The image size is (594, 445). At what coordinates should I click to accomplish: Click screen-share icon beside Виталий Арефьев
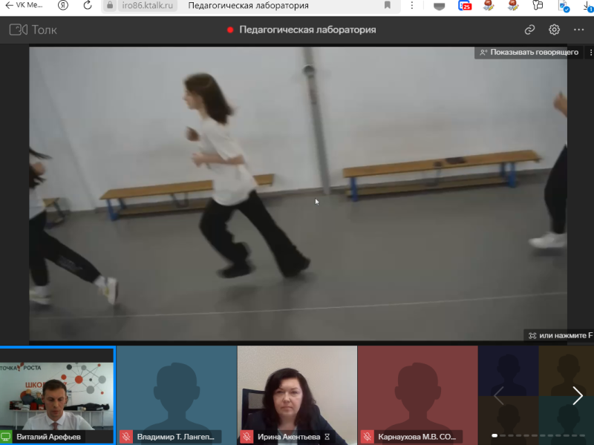tap(7, 437)
